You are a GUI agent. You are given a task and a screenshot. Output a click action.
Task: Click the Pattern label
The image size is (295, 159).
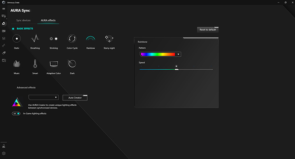(142, 48)
